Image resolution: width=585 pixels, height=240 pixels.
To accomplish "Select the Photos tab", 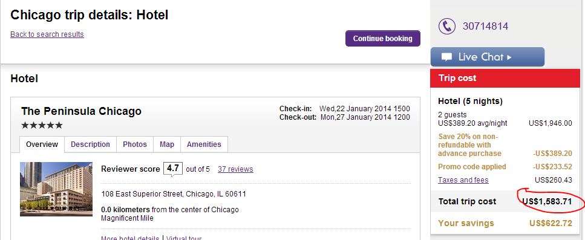I will pyautogui.click(x=135, y=144).
